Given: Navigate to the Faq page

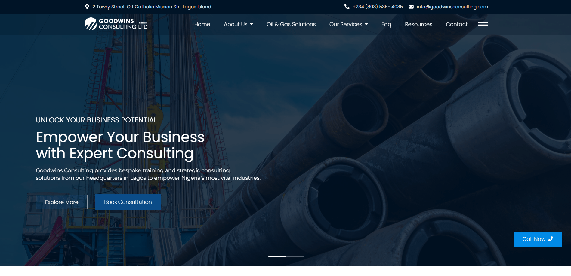Looking at the screenshot, I should [x=386, y=24].
